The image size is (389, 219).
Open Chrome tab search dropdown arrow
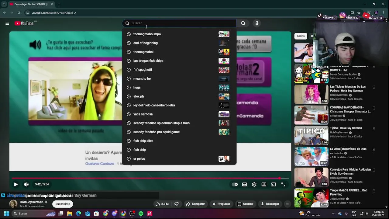pyautogui.click(x=4, y=4)
